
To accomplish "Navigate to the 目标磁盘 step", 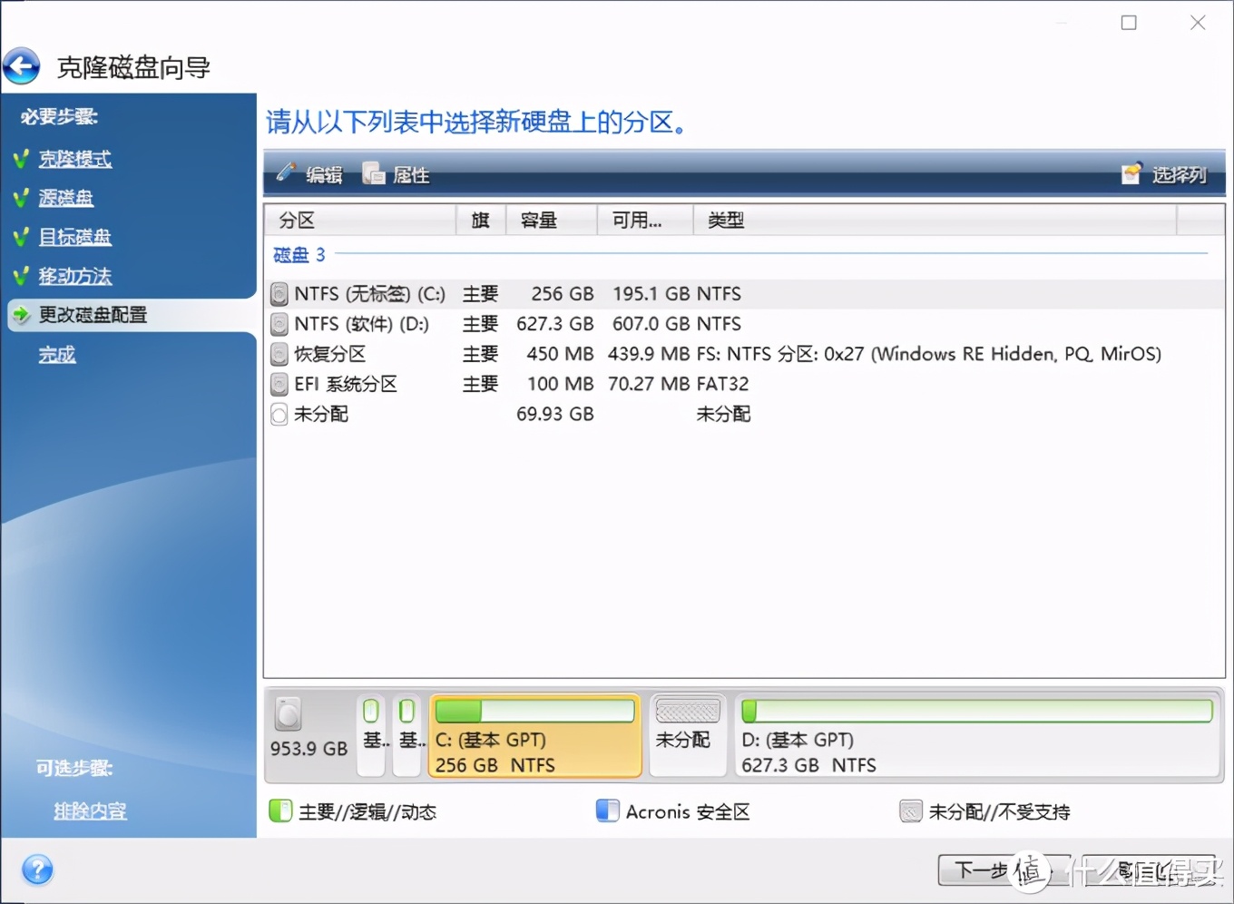I will [x=75, y=237].
